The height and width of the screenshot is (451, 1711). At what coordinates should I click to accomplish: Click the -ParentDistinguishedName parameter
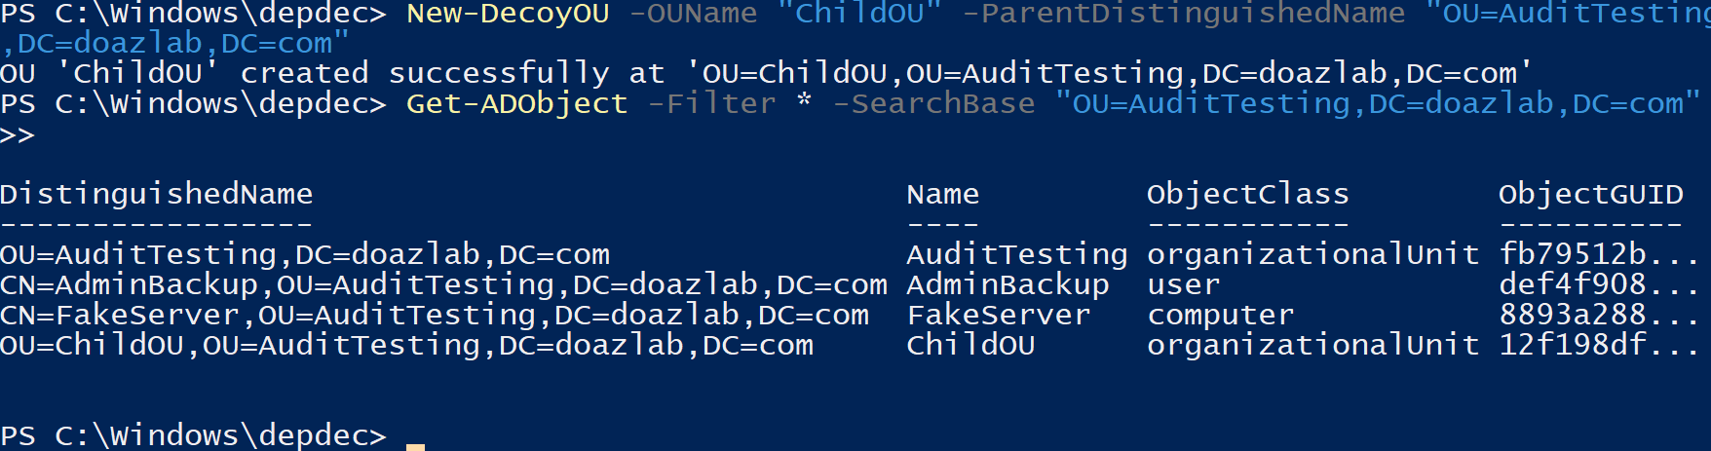click(1183, 14)
